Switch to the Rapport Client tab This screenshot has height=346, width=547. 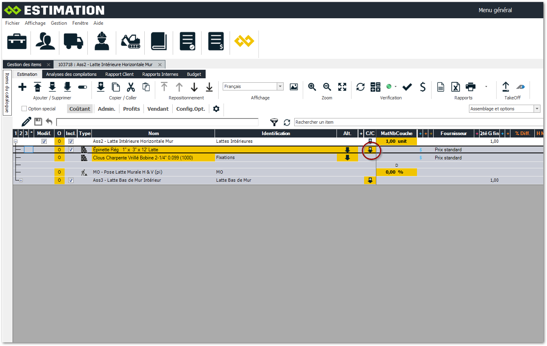point(119,74)
